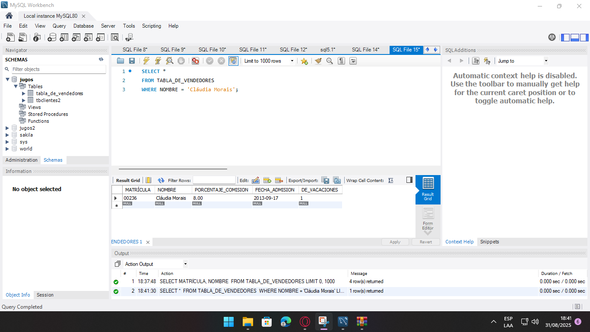This screenshot has height=332, width=590.
Task: Toggle the left sidebar panel visibility
Action: (565, 38)
